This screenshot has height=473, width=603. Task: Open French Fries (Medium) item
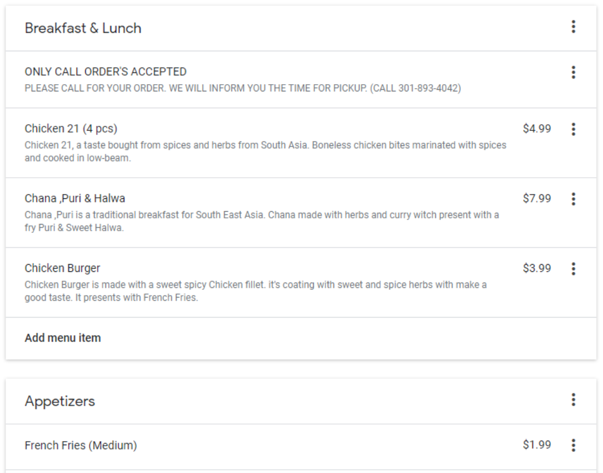point(81,445)
